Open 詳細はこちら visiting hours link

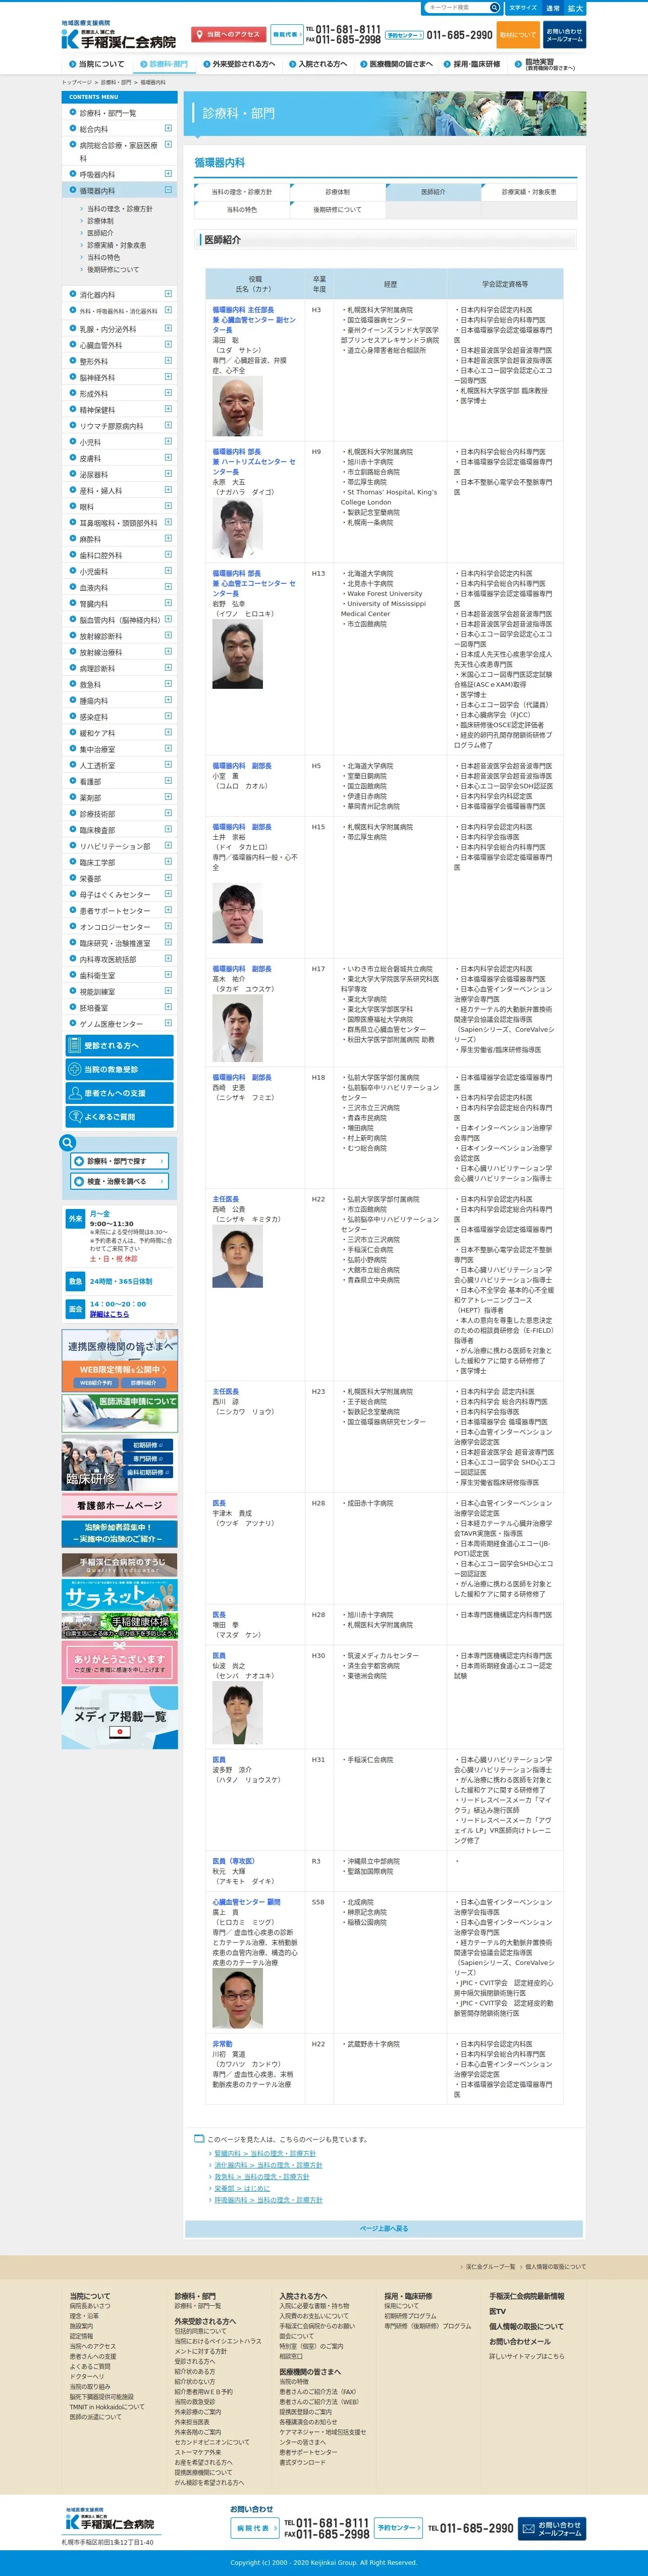(x=109, y=1314)
